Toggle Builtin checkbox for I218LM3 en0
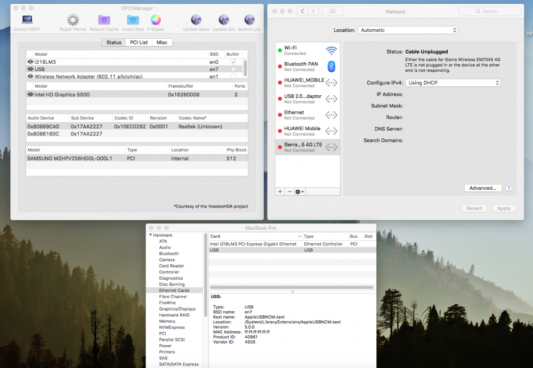The height and width of the screenshot is (368, 533). [233, 62]
